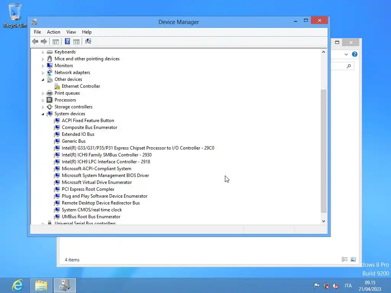Expand the Keyboards node
The image size is (391, 293).
pyautogui.click(x=43, y=52)
